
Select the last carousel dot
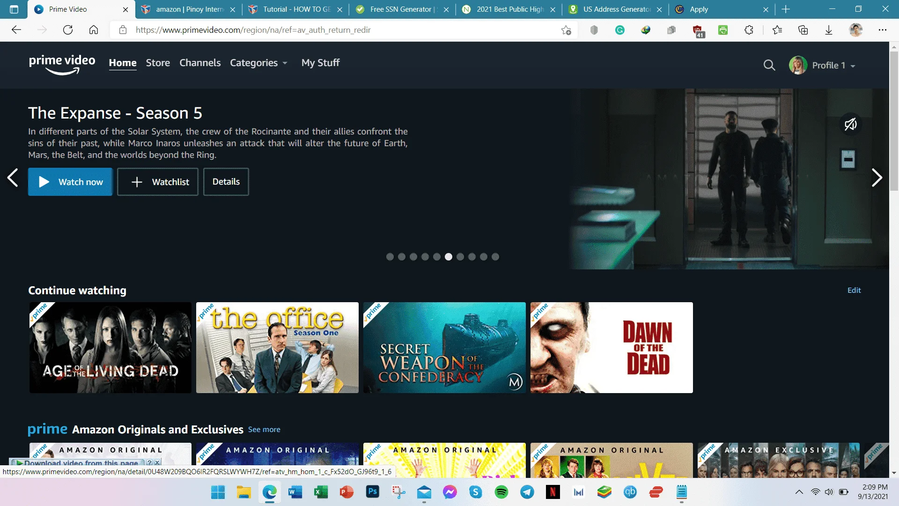[x=495, y=257]
